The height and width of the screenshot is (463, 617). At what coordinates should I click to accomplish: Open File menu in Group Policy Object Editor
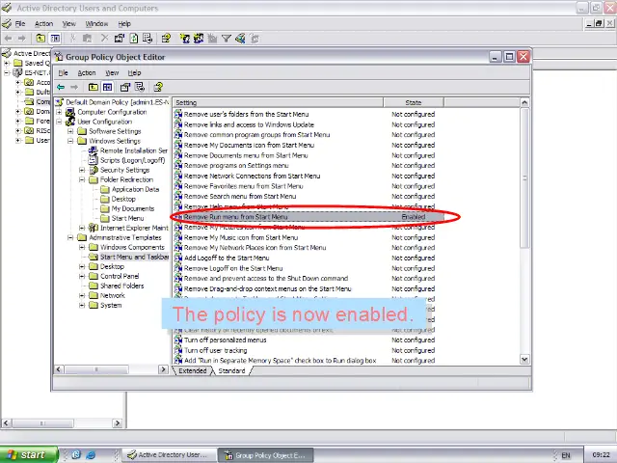coord(64,73)
